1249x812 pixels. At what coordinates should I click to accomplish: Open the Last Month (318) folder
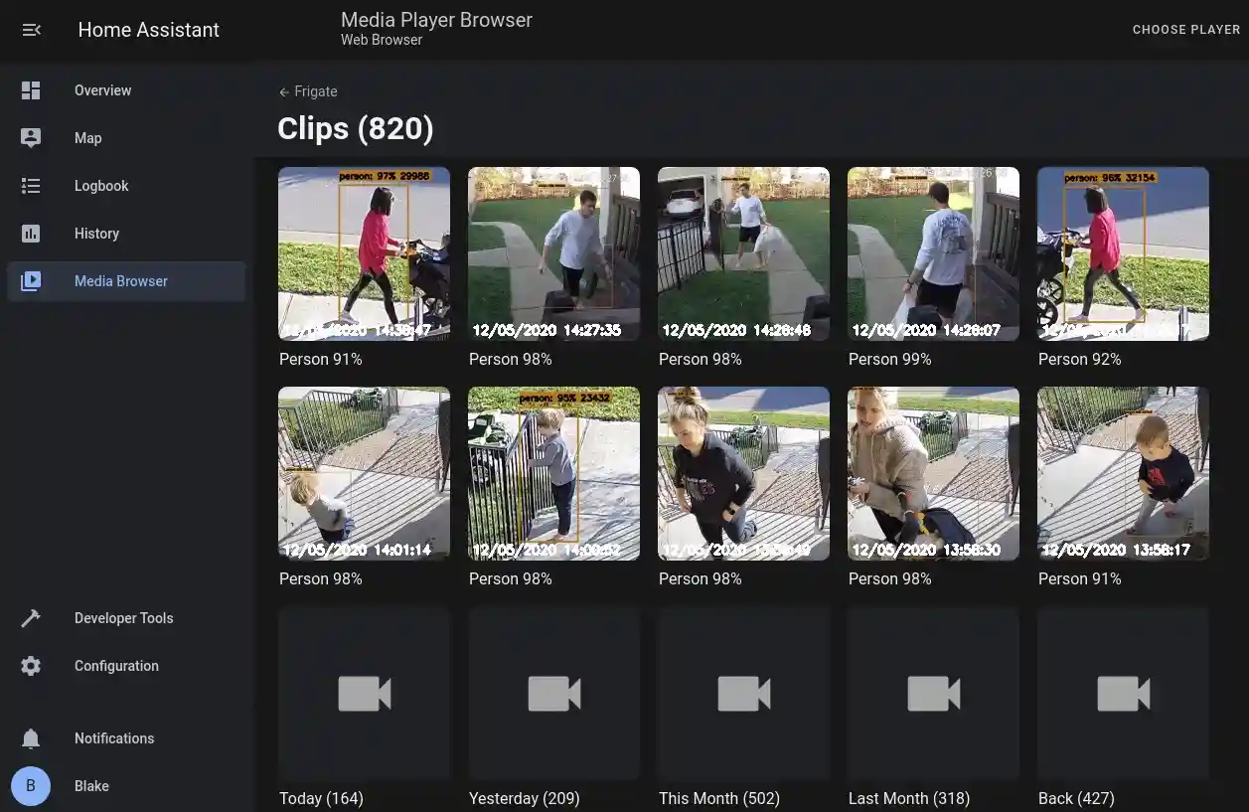[x=933, y=694]
